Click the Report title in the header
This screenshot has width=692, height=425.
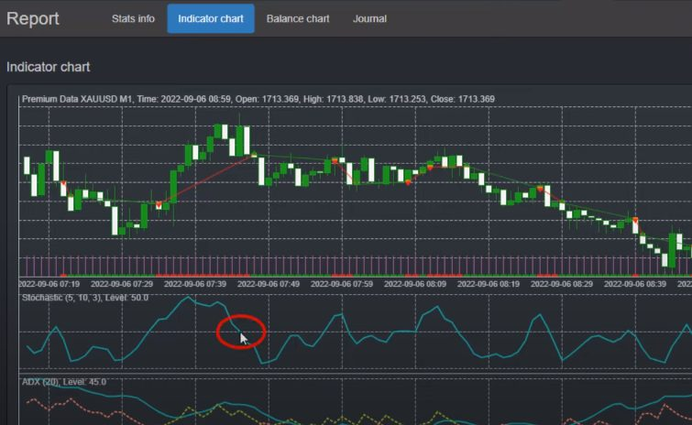point(33,18)
